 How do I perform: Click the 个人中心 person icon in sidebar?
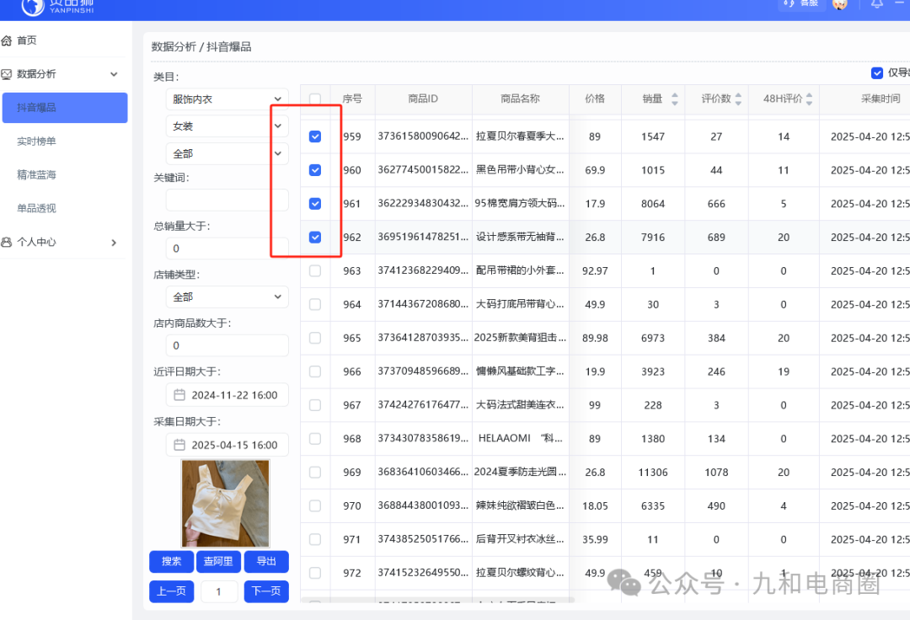[x=9, y=242]
